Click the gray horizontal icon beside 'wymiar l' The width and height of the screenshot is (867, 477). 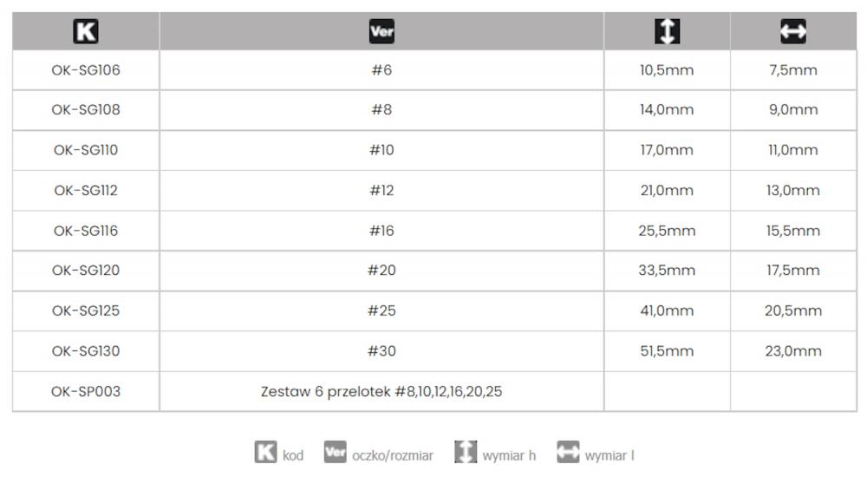coord(568,452)
